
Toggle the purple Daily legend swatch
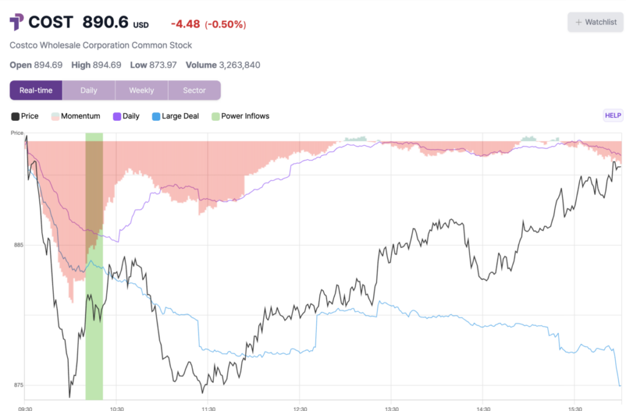(x=117, y=116)
